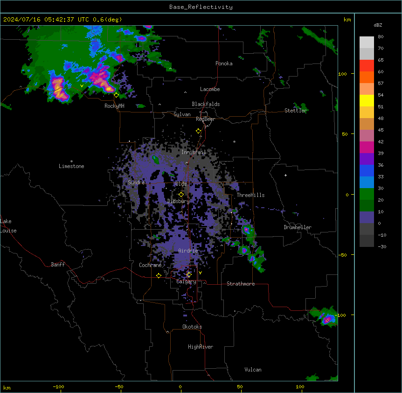Click the Banff label
Screen dimensions: 402x393
pyautogui.click(x=58, y=265)
